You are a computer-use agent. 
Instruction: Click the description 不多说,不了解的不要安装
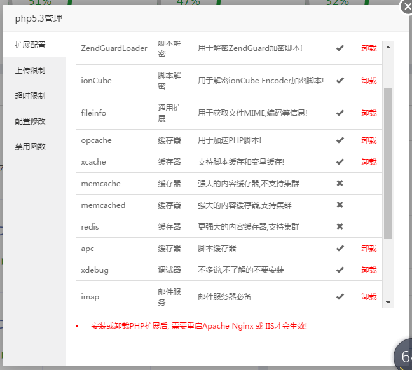pos(241,270)
